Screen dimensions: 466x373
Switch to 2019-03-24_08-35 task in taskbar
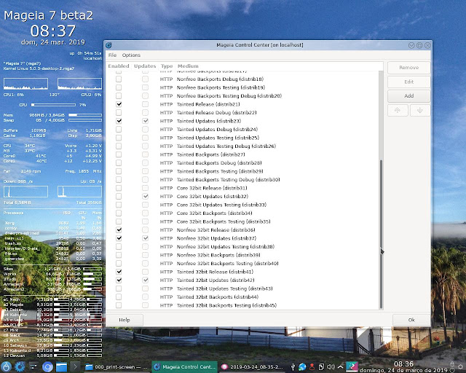[253, 366]
